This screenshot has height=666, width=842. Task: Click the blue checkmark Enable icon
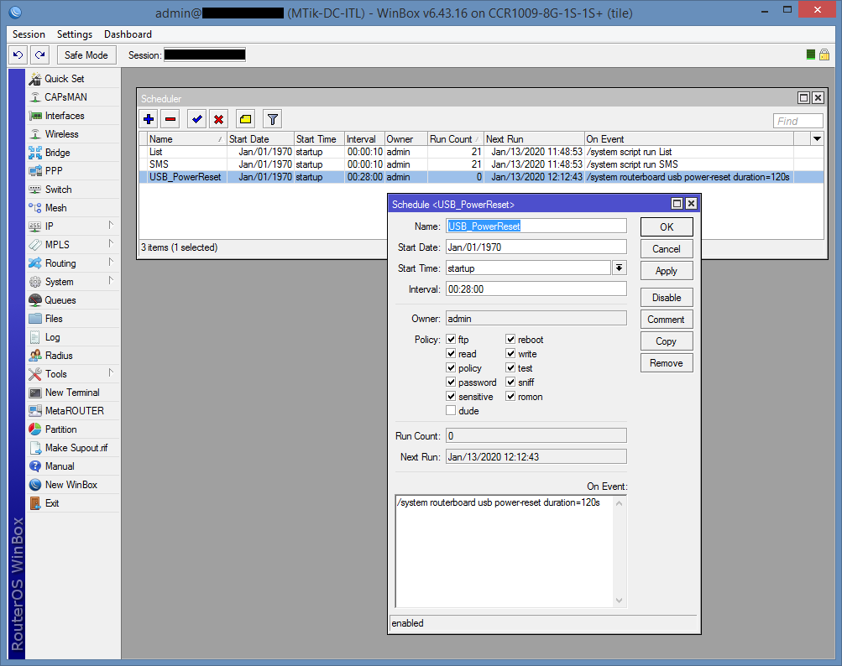(196, 119)
